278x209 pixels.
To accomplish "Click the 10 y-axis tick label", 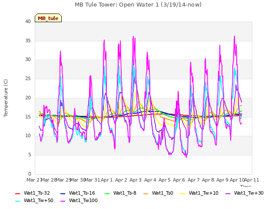I will 28,136.
